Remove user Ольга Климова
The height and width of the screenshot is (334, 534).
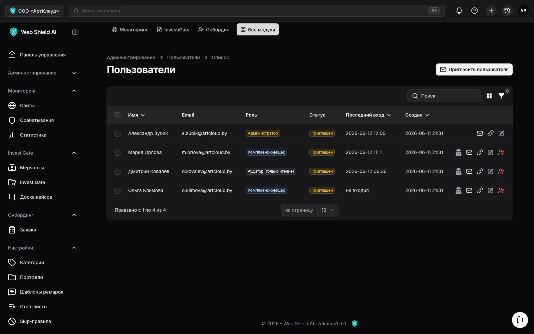(501, 190)
